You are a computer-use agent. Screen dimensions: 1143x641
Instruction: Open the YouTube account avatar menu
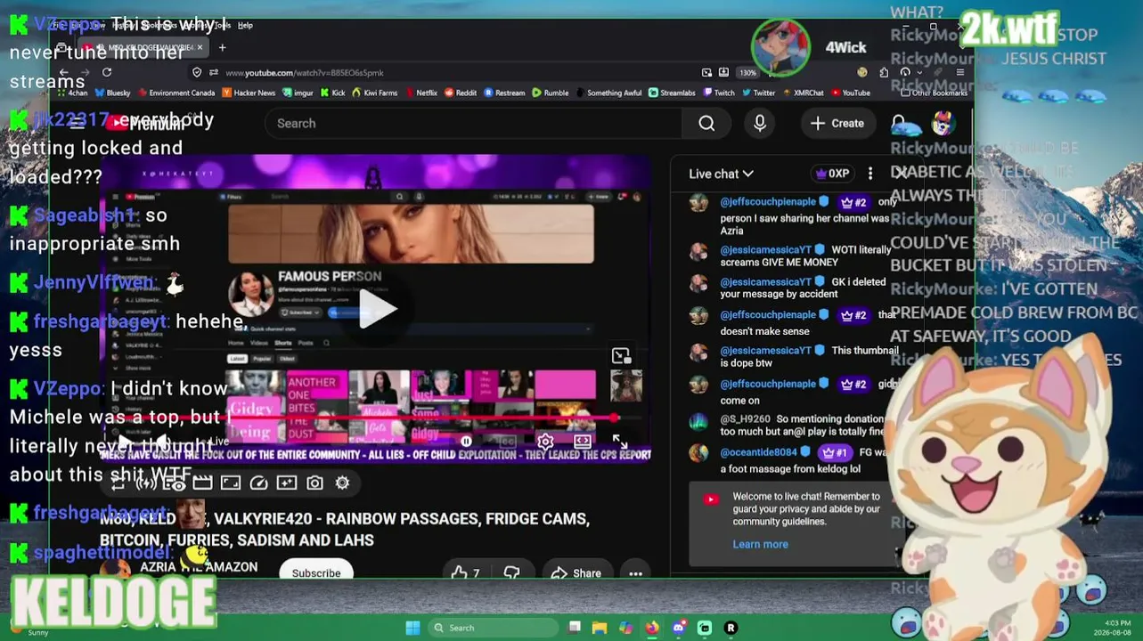(x=943, y=123)
